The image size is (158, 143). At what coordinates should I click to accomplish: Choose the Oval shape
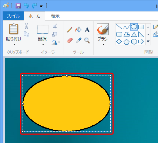pos(134,27)
